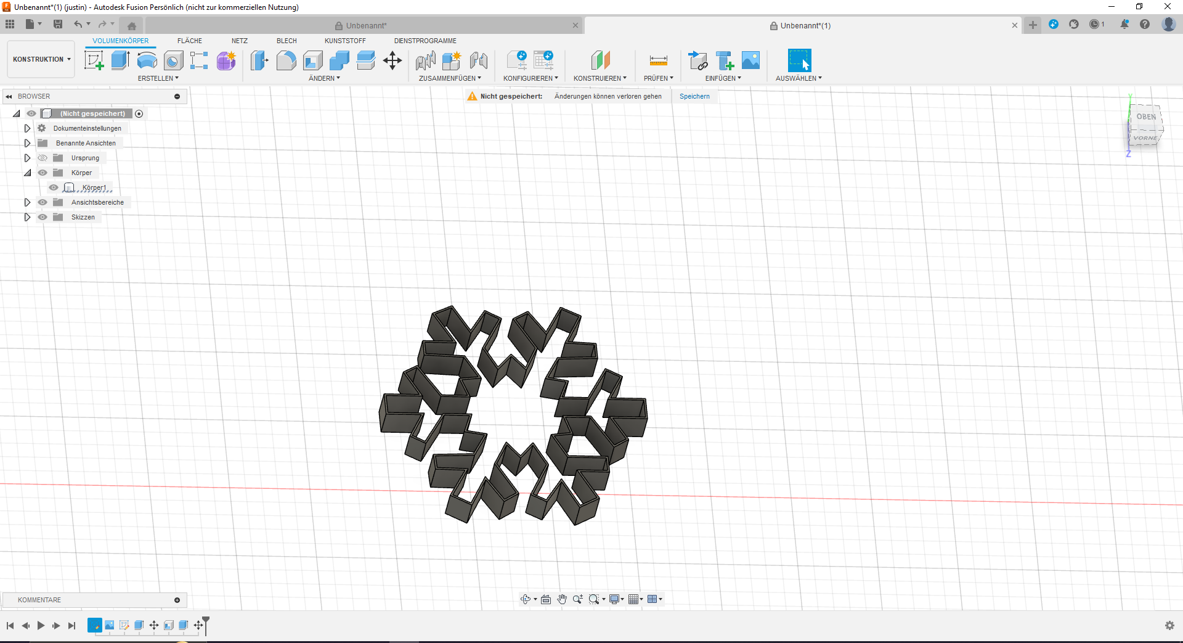Switch to the NETZ tab
1183x643 pixels.
(240, 41)
